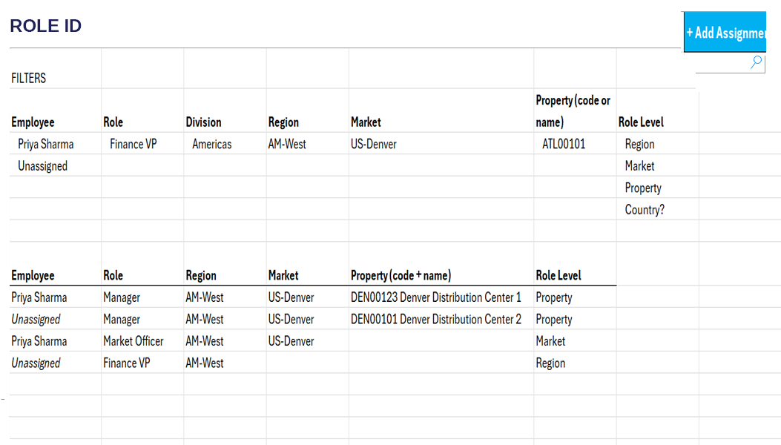This screenshot has height=445, width=781.
Task: Click the ATL00101 property filter cell
Action: (x=564, y=144)
